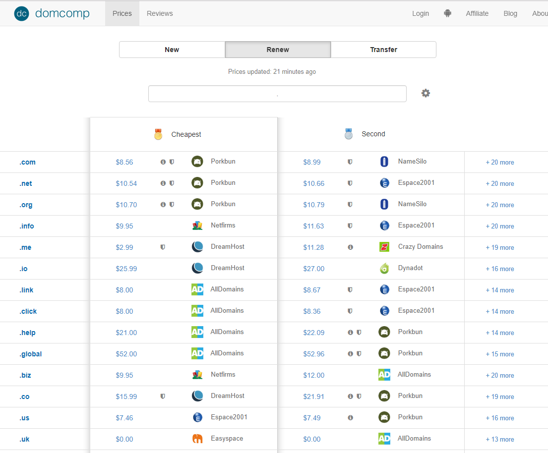Select the Renew pricing toggle

point(278,50)
